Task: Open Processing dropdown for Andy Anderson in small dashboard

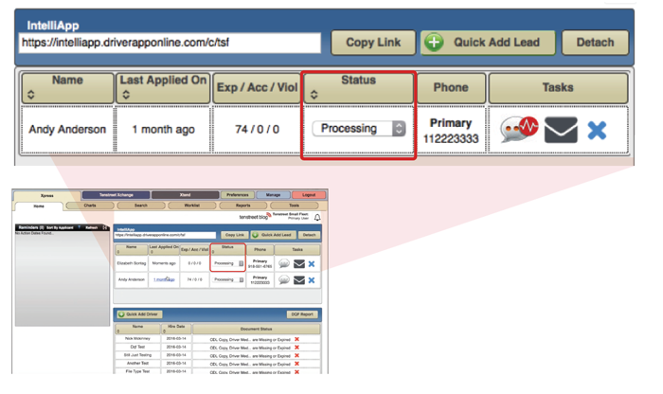Action: pos(228,279)
